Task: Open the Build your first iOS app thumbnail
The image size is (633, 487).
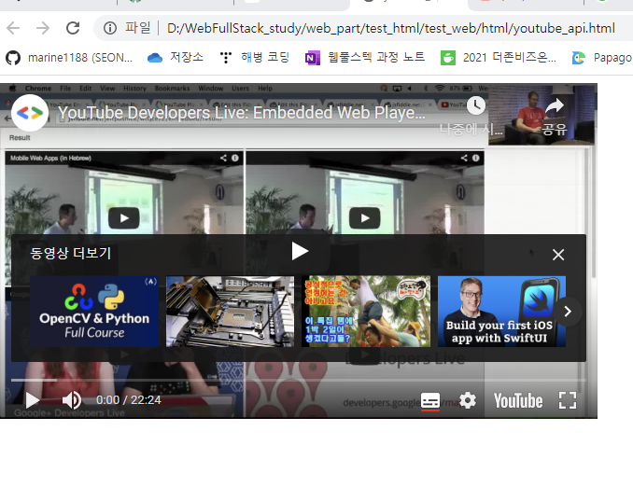Action: pos(501,312)
